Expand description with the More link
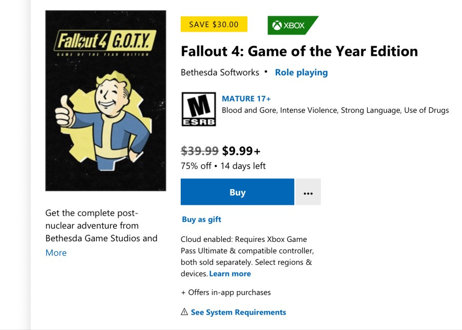 click(x=56, y=253)
